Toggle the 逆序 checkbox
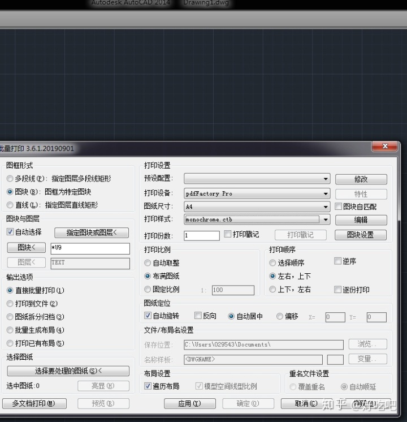 (x=337, y=261)
